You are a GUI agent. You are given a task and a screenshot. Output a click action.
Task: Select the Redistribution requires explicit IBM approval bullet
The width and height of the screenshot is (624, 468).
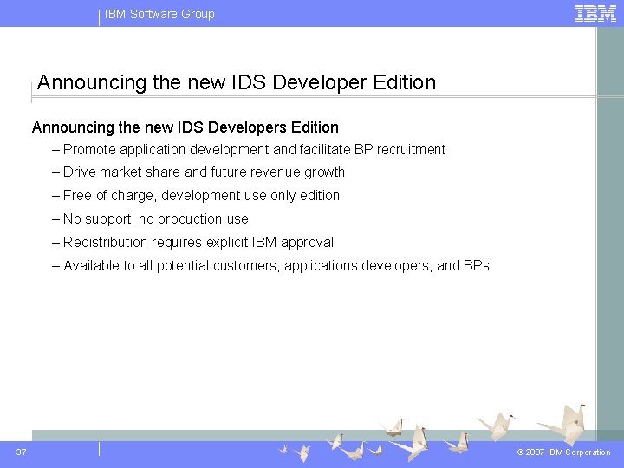click(192, 242)
